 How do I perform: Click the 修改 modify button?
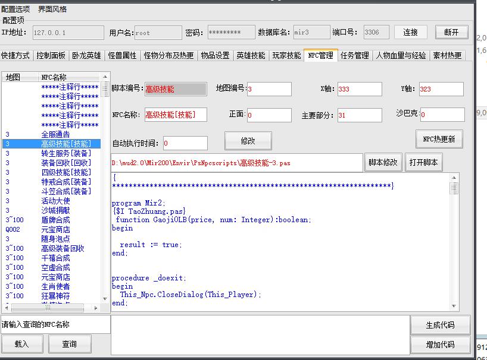click(248, 141)
